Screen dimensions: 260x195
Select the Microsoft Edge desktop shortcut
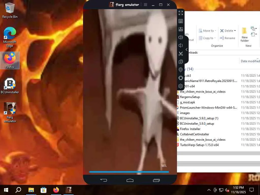(x=10, y=37)
